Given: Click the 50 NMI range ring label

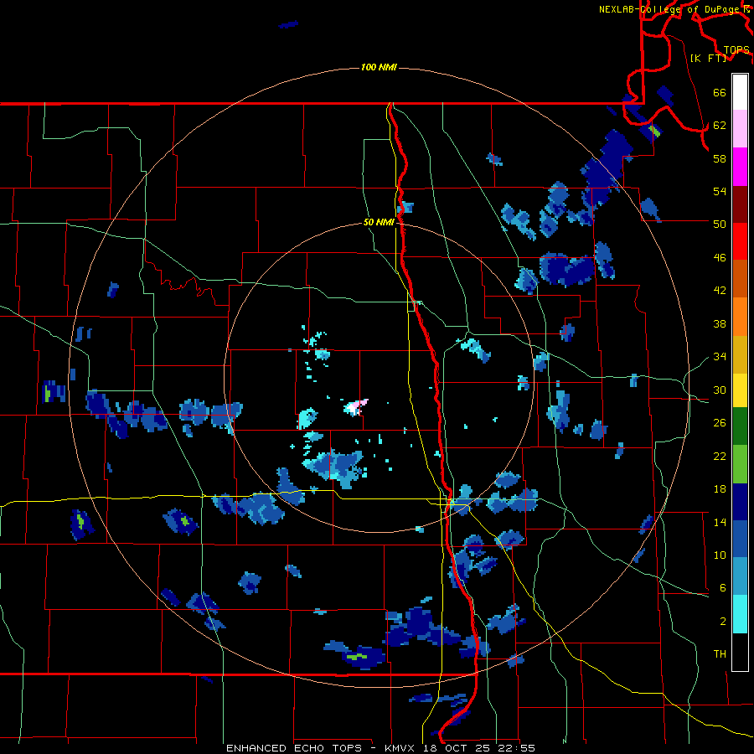Looking at the screenshot, I should click(379, 222).
